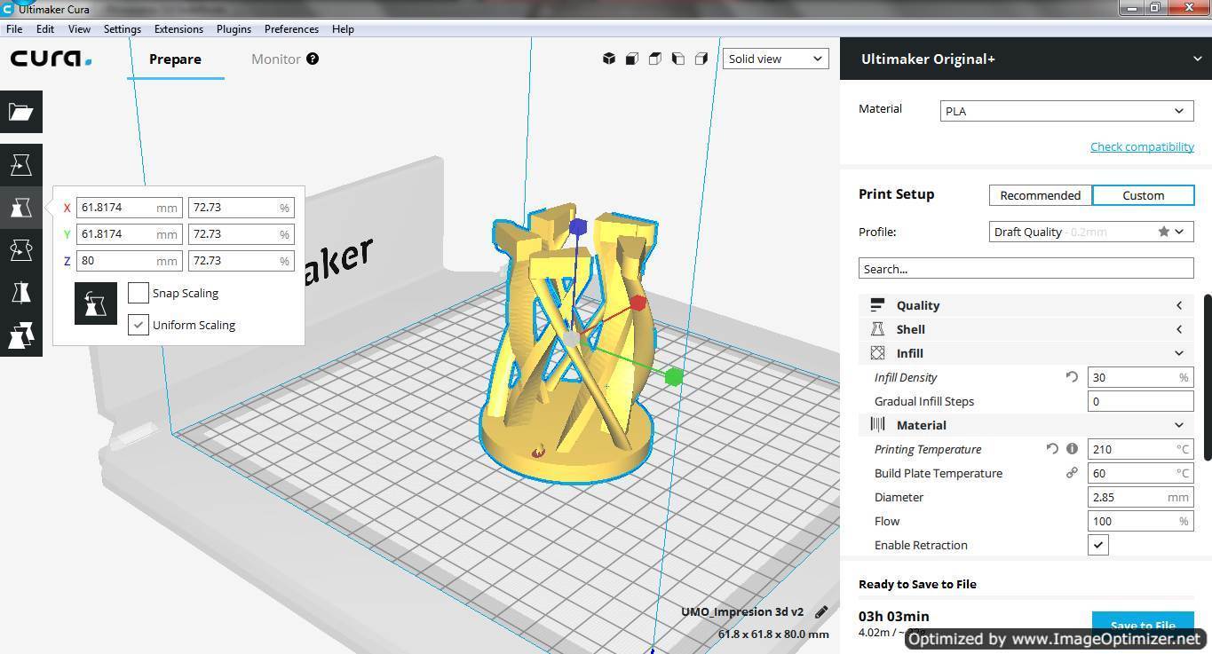
Task: Click the Cura logo
Action: pyautogui.click(x=51, y=59)
